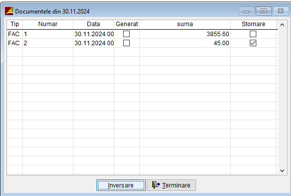Toggle Generat checkbox for FAC 2
291x196 pixels.
pyautogui.click(x=126, y=43)
